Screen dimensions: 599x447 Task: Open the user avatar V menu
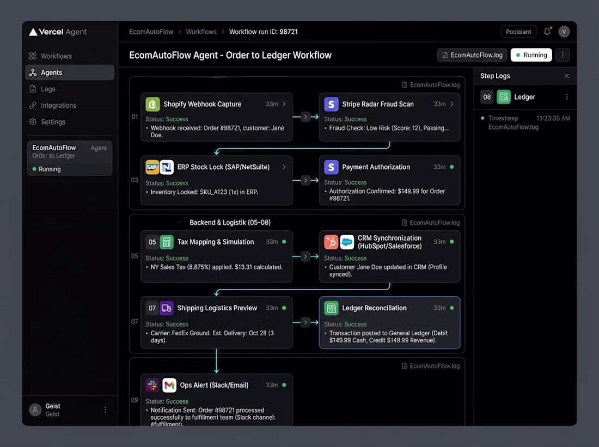564,32
